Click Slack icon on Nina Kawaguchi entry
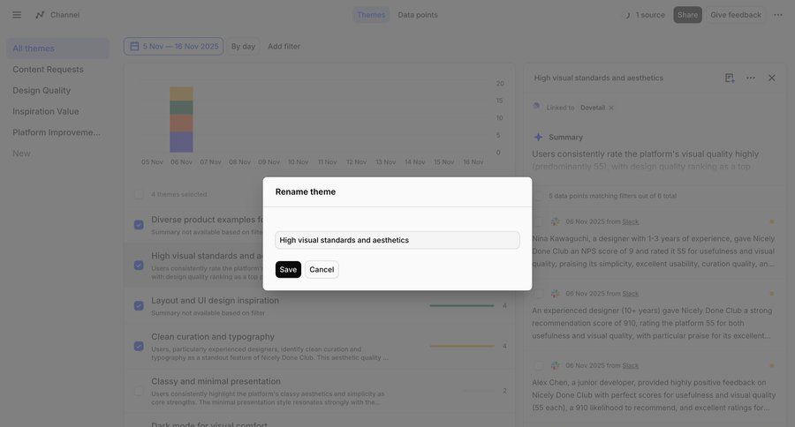795x427 pixels. (556, 221)
